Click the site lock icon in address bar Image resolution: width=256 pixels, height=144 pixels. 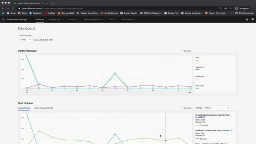(19, 8)
